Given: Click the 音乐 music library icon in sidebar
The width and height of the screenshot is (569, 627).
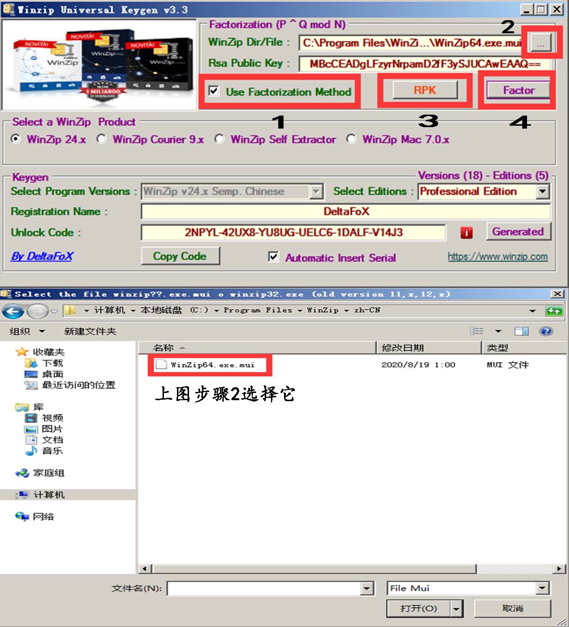Looking at the screenshot, I should [x=31, y=451].
